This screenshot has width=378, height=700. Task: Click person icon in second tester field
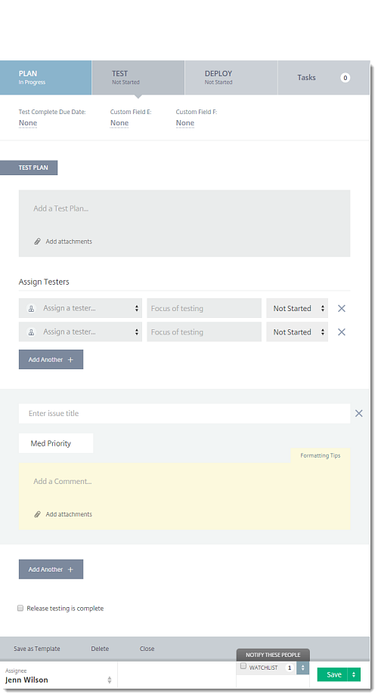coord(31,332)
